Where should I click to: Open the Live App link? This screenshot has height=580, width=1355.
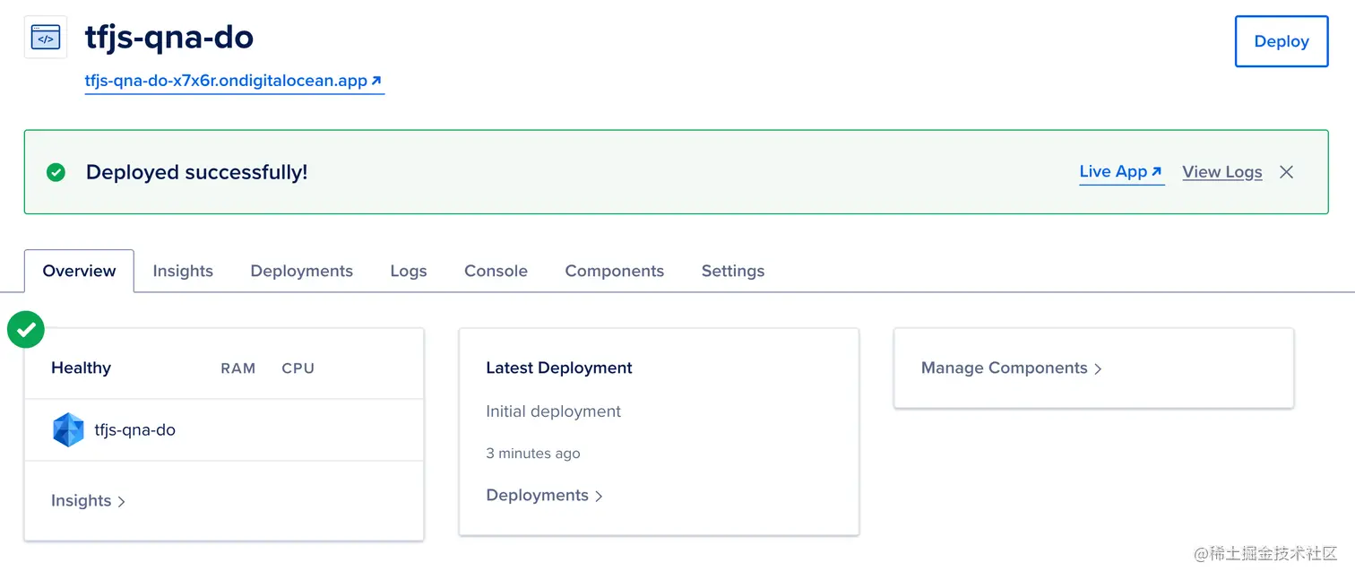point(1121,171)
